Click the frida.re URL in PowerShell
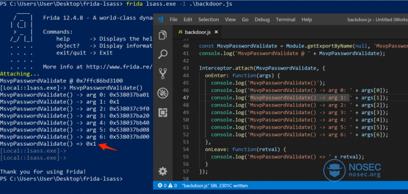 [119, 67]
